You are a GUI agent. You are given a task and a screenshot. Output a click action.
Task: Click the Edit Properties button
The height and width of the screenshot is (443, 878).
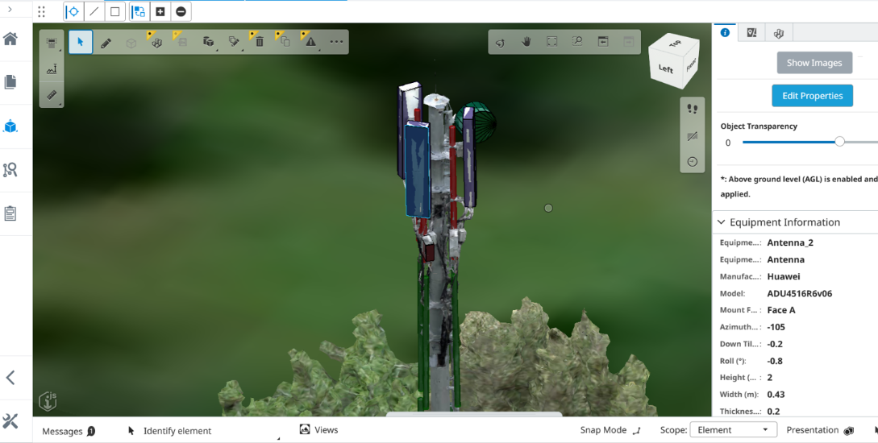coord(812,96)
